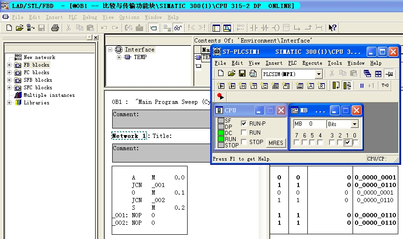Insert Bit Memory view icon in PLCSIM

coord(242,85)
